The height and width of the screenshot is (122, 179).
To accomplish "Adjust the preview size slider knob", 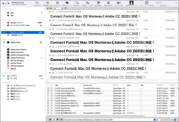I will [x=159, y=120].
